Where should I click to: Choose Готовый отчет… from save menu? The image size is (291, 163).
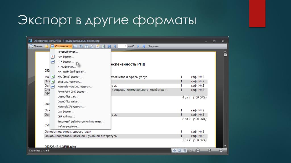(x=80, y=52)
